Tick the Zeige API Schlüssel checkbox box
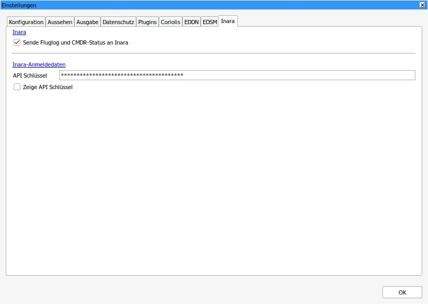 17,87
